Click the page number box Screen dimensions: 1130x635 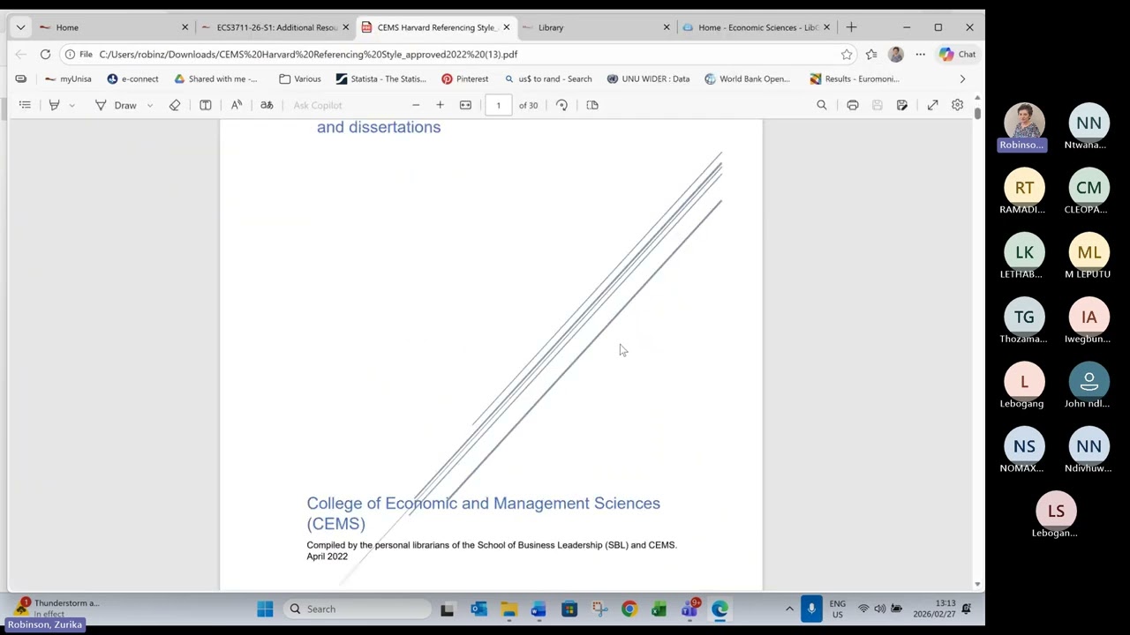click(498, 105)
